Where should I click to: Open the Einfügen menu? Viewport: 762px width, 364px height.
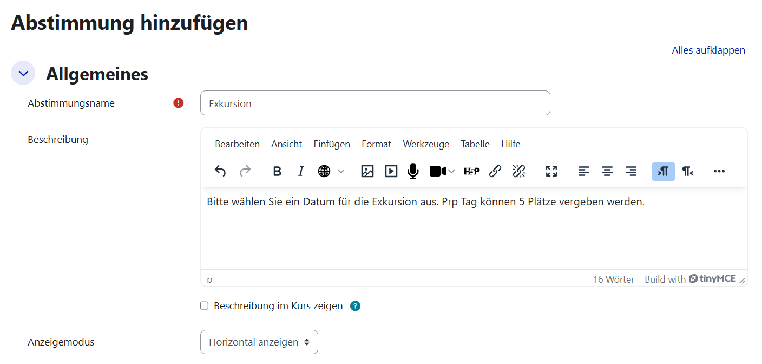(x=332, y=144)
